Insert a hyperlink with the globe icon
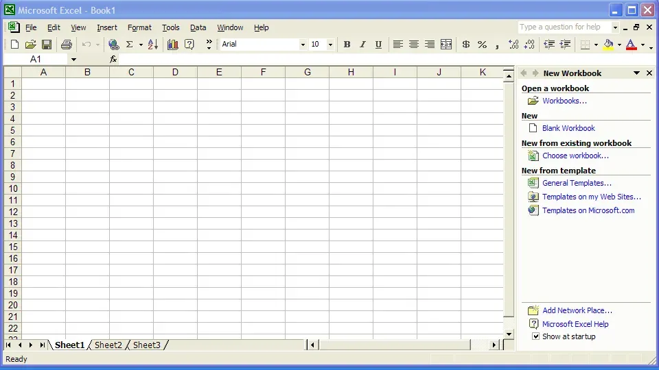 113,45
